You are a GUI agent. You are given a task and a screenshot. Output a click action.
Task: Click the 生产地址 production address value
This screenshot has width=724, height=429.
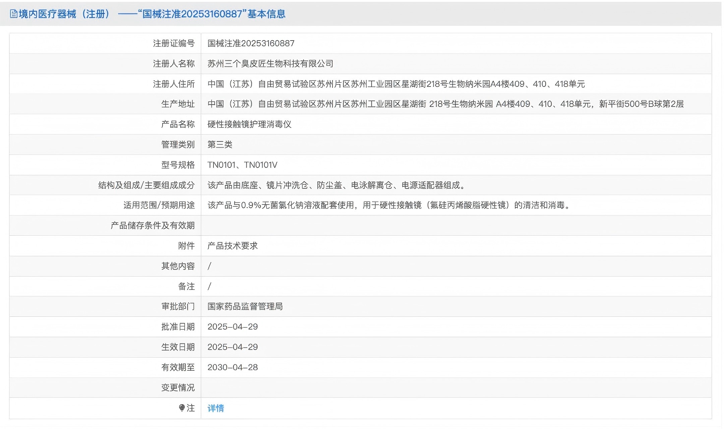[445, 104]
